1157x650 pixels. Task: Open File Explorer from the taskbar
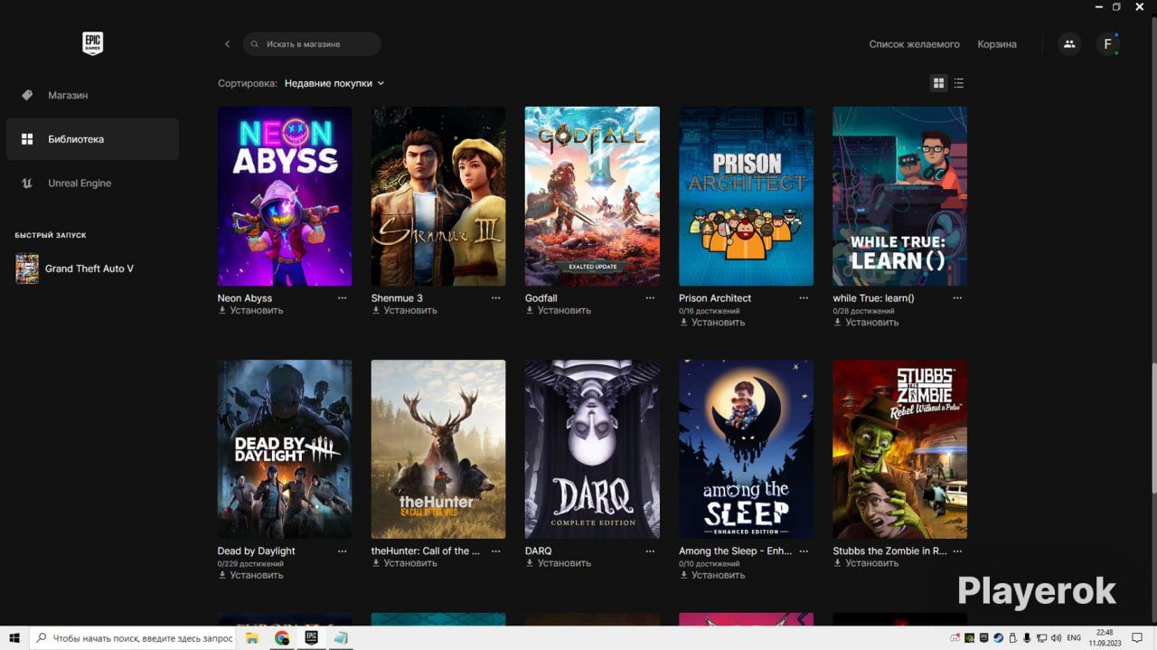tap(252, 638)
